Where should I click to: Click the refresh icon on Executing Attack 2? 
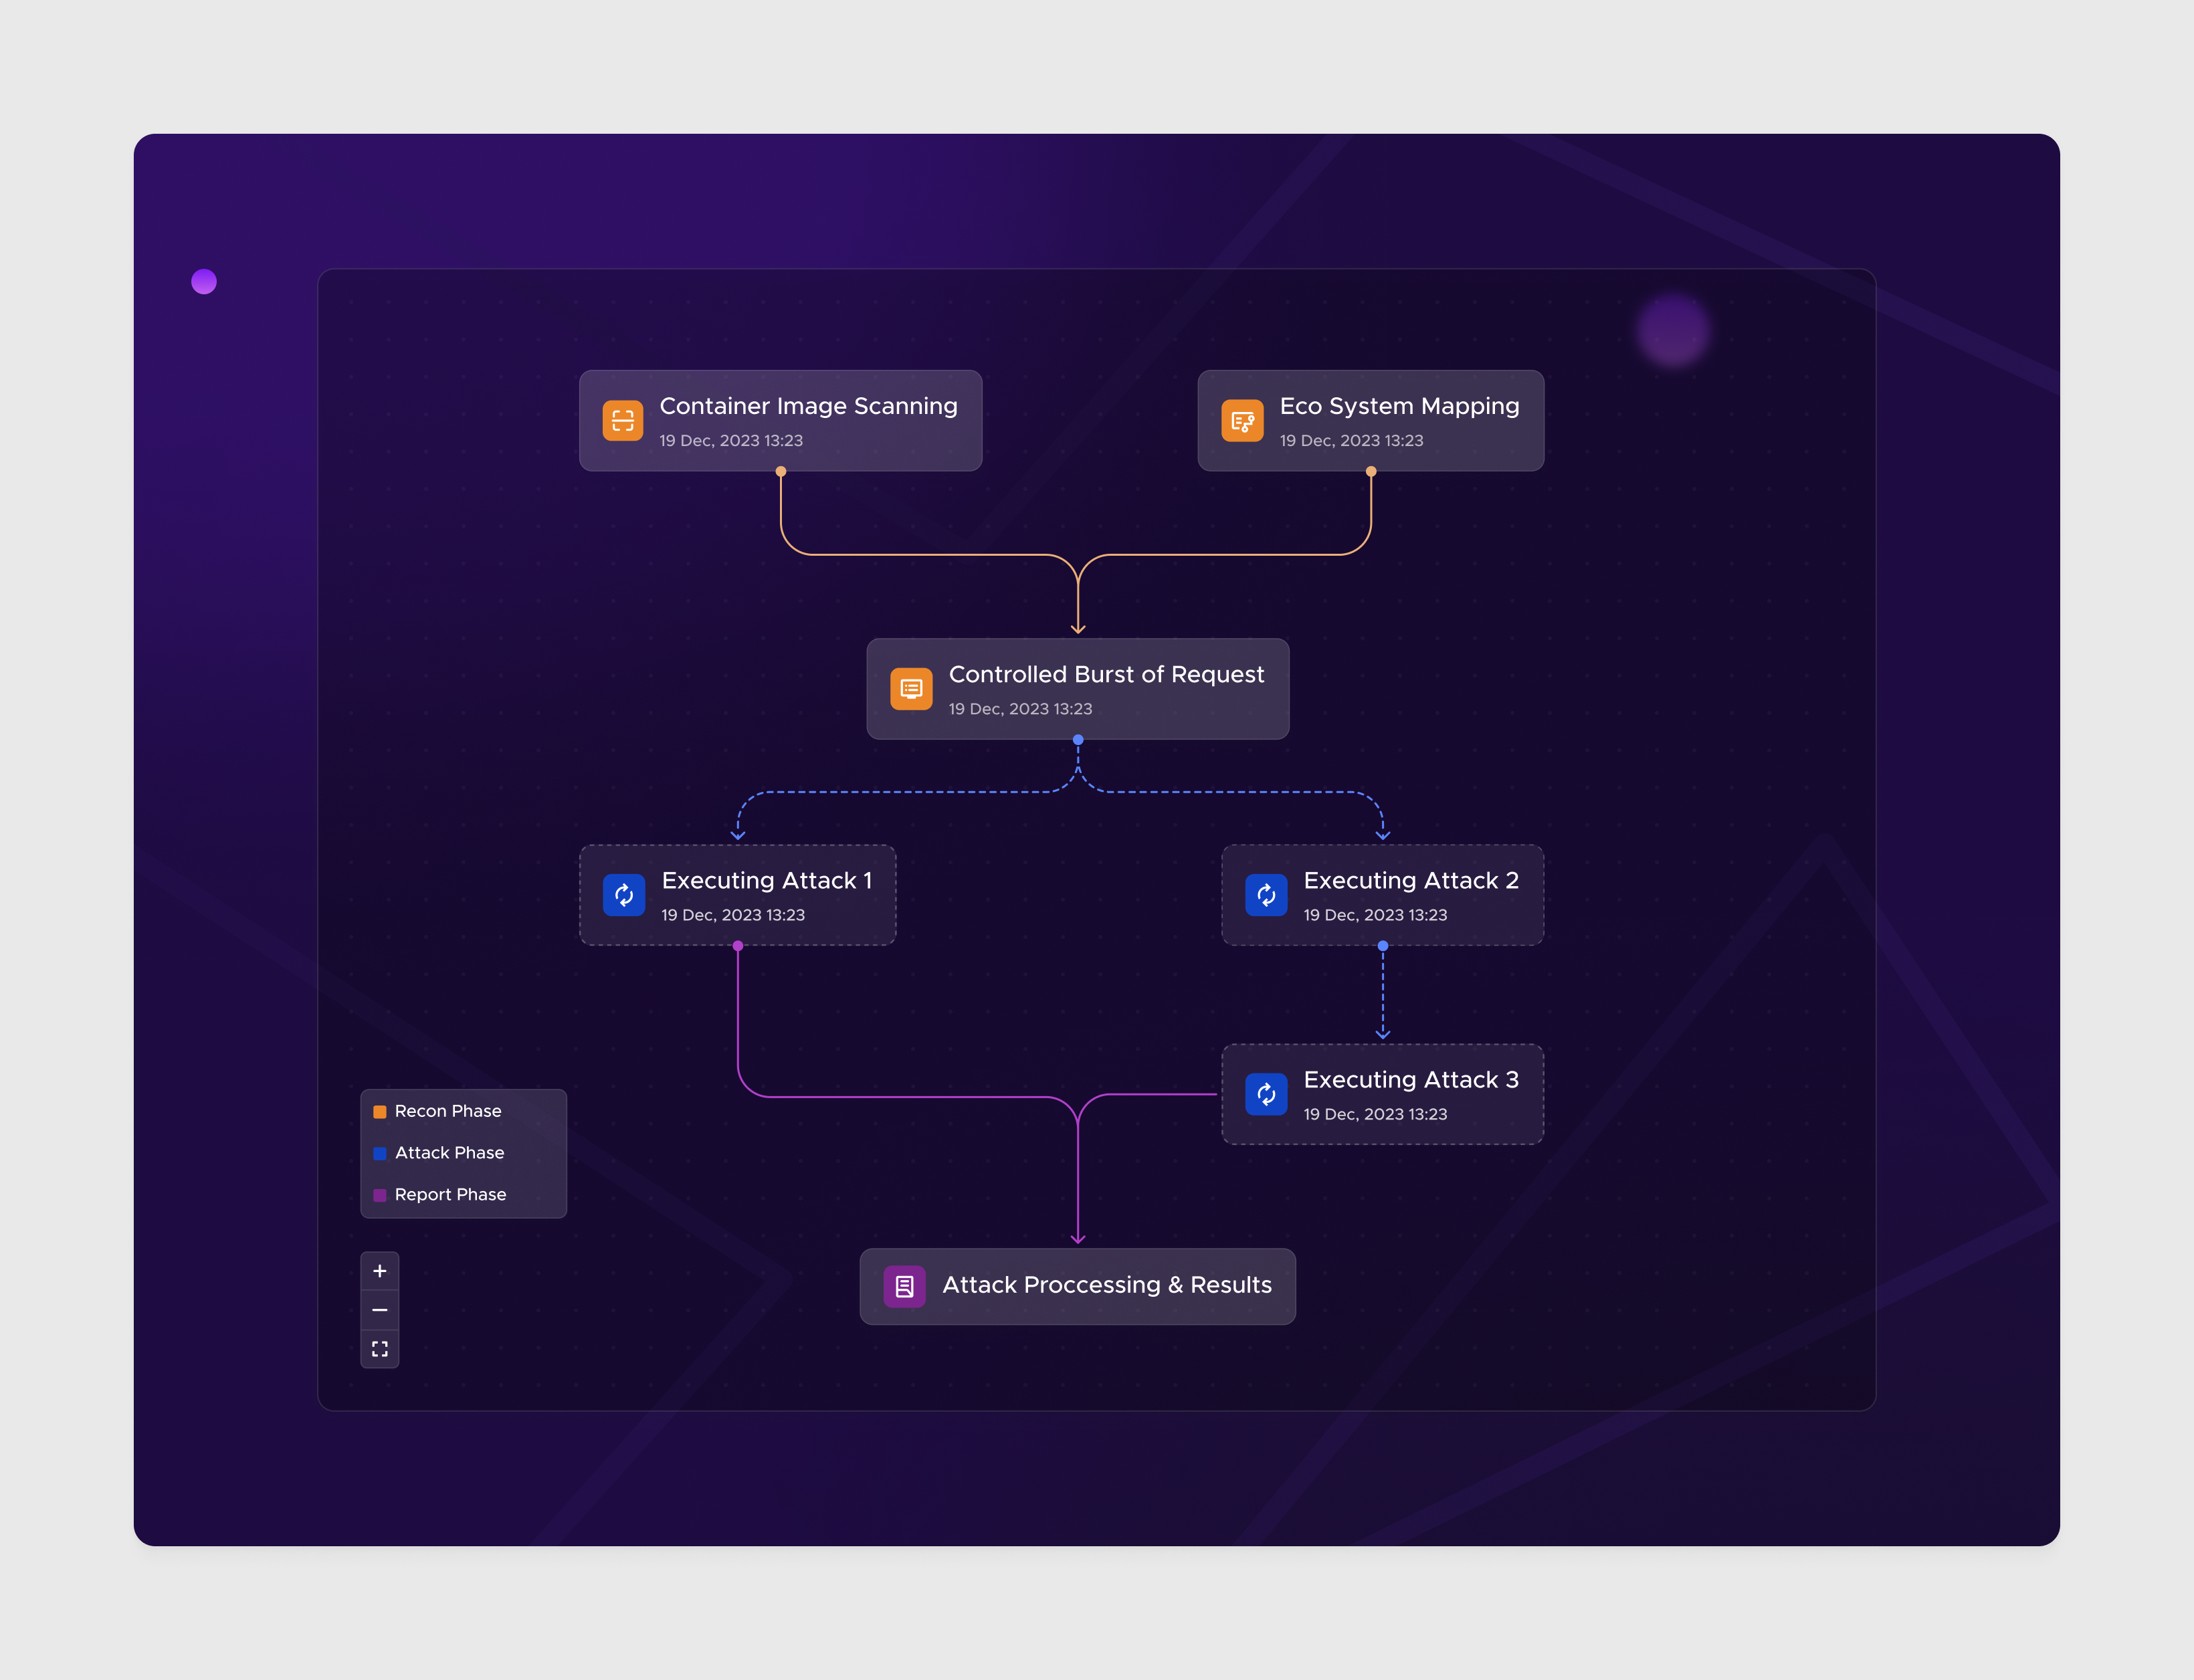click(x=1266, y=895)
